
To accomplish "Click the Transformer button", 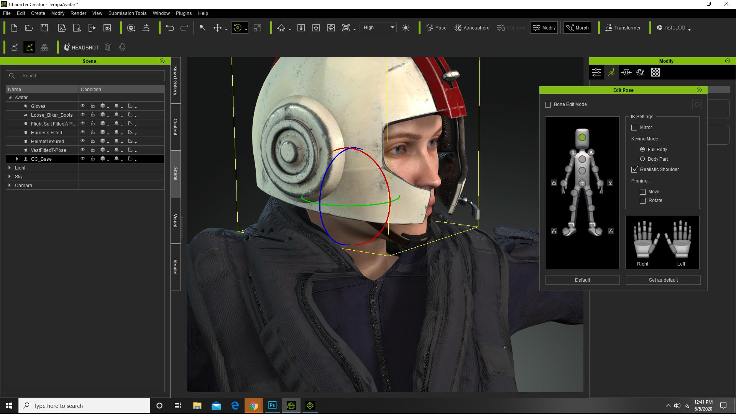I will click(623, 28).
